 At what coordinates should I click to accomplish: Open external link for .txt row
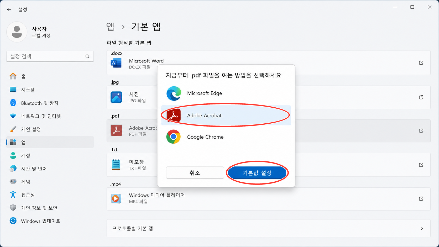tap(421, 165)
